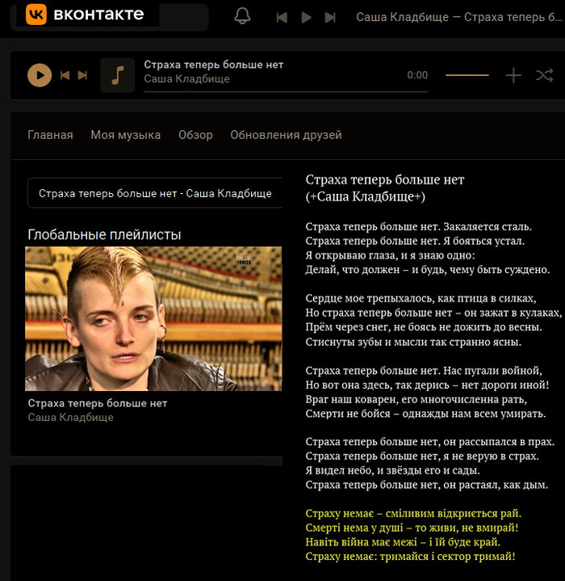Viewport: 565px width, 581px height.
Task: Seek on the track progress bar
Action: [274, 91]
